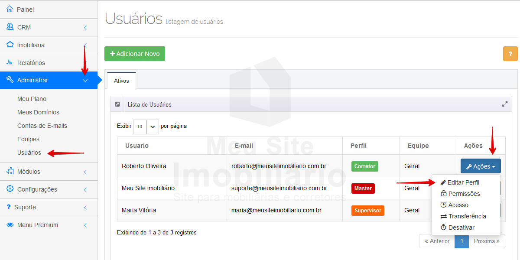The height and width of the screenshot is (260, 520).
Task: Select Acesso option with clock icon
Action: 458,205
